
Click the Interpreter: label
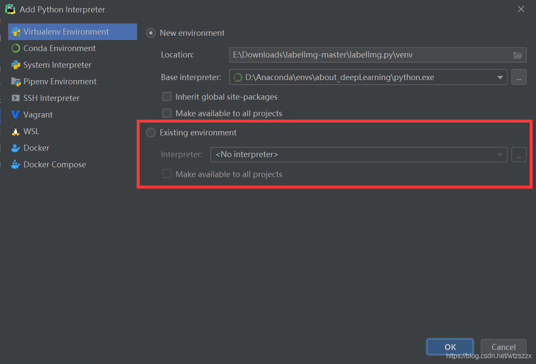(x=182, y=155)
